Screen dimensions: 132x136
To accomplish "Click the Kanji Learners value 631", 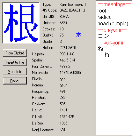I will pyautogui.click(x=62, y=130).
